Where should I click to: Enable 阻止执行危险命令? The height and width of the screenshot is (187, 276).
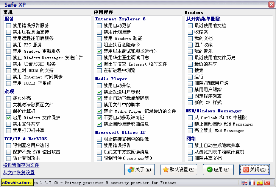click(x=99, y=45)
